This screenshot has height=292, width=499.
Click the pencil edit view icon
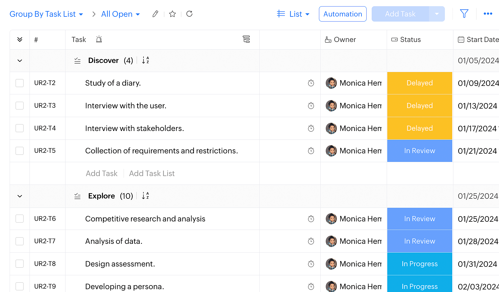pos(155,14)
